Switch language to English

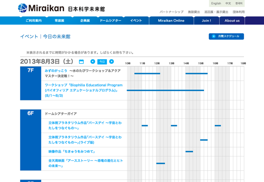point(216,3)
